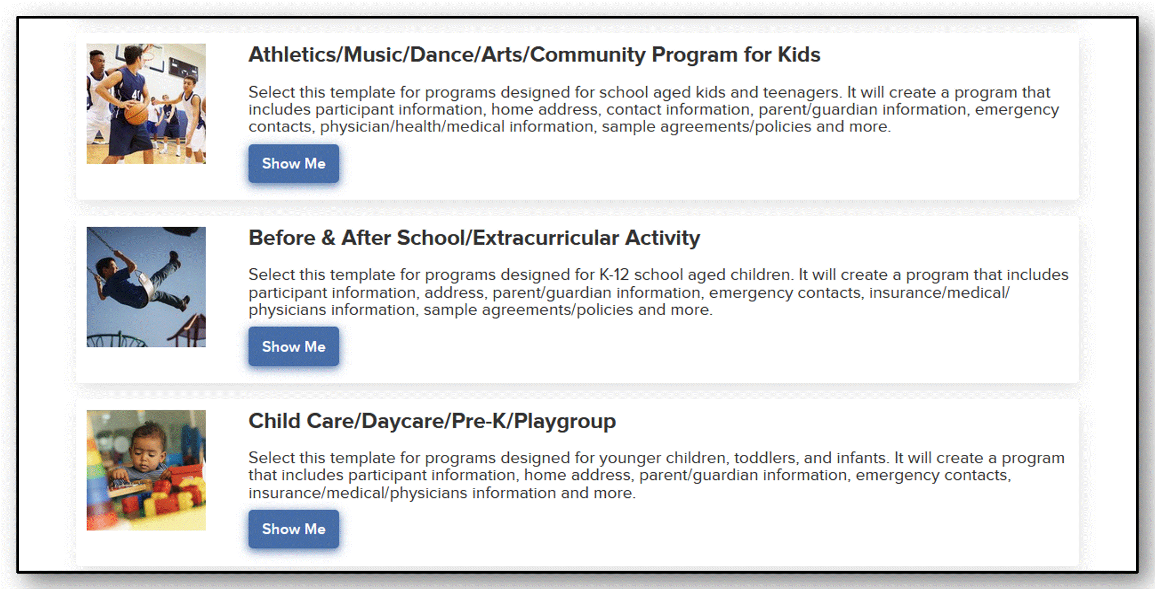The height and width of the screenshot is (589, 1155).
Task: Click Show Me under Athletics/Music/Dance program
Action: tap(293, 164)
